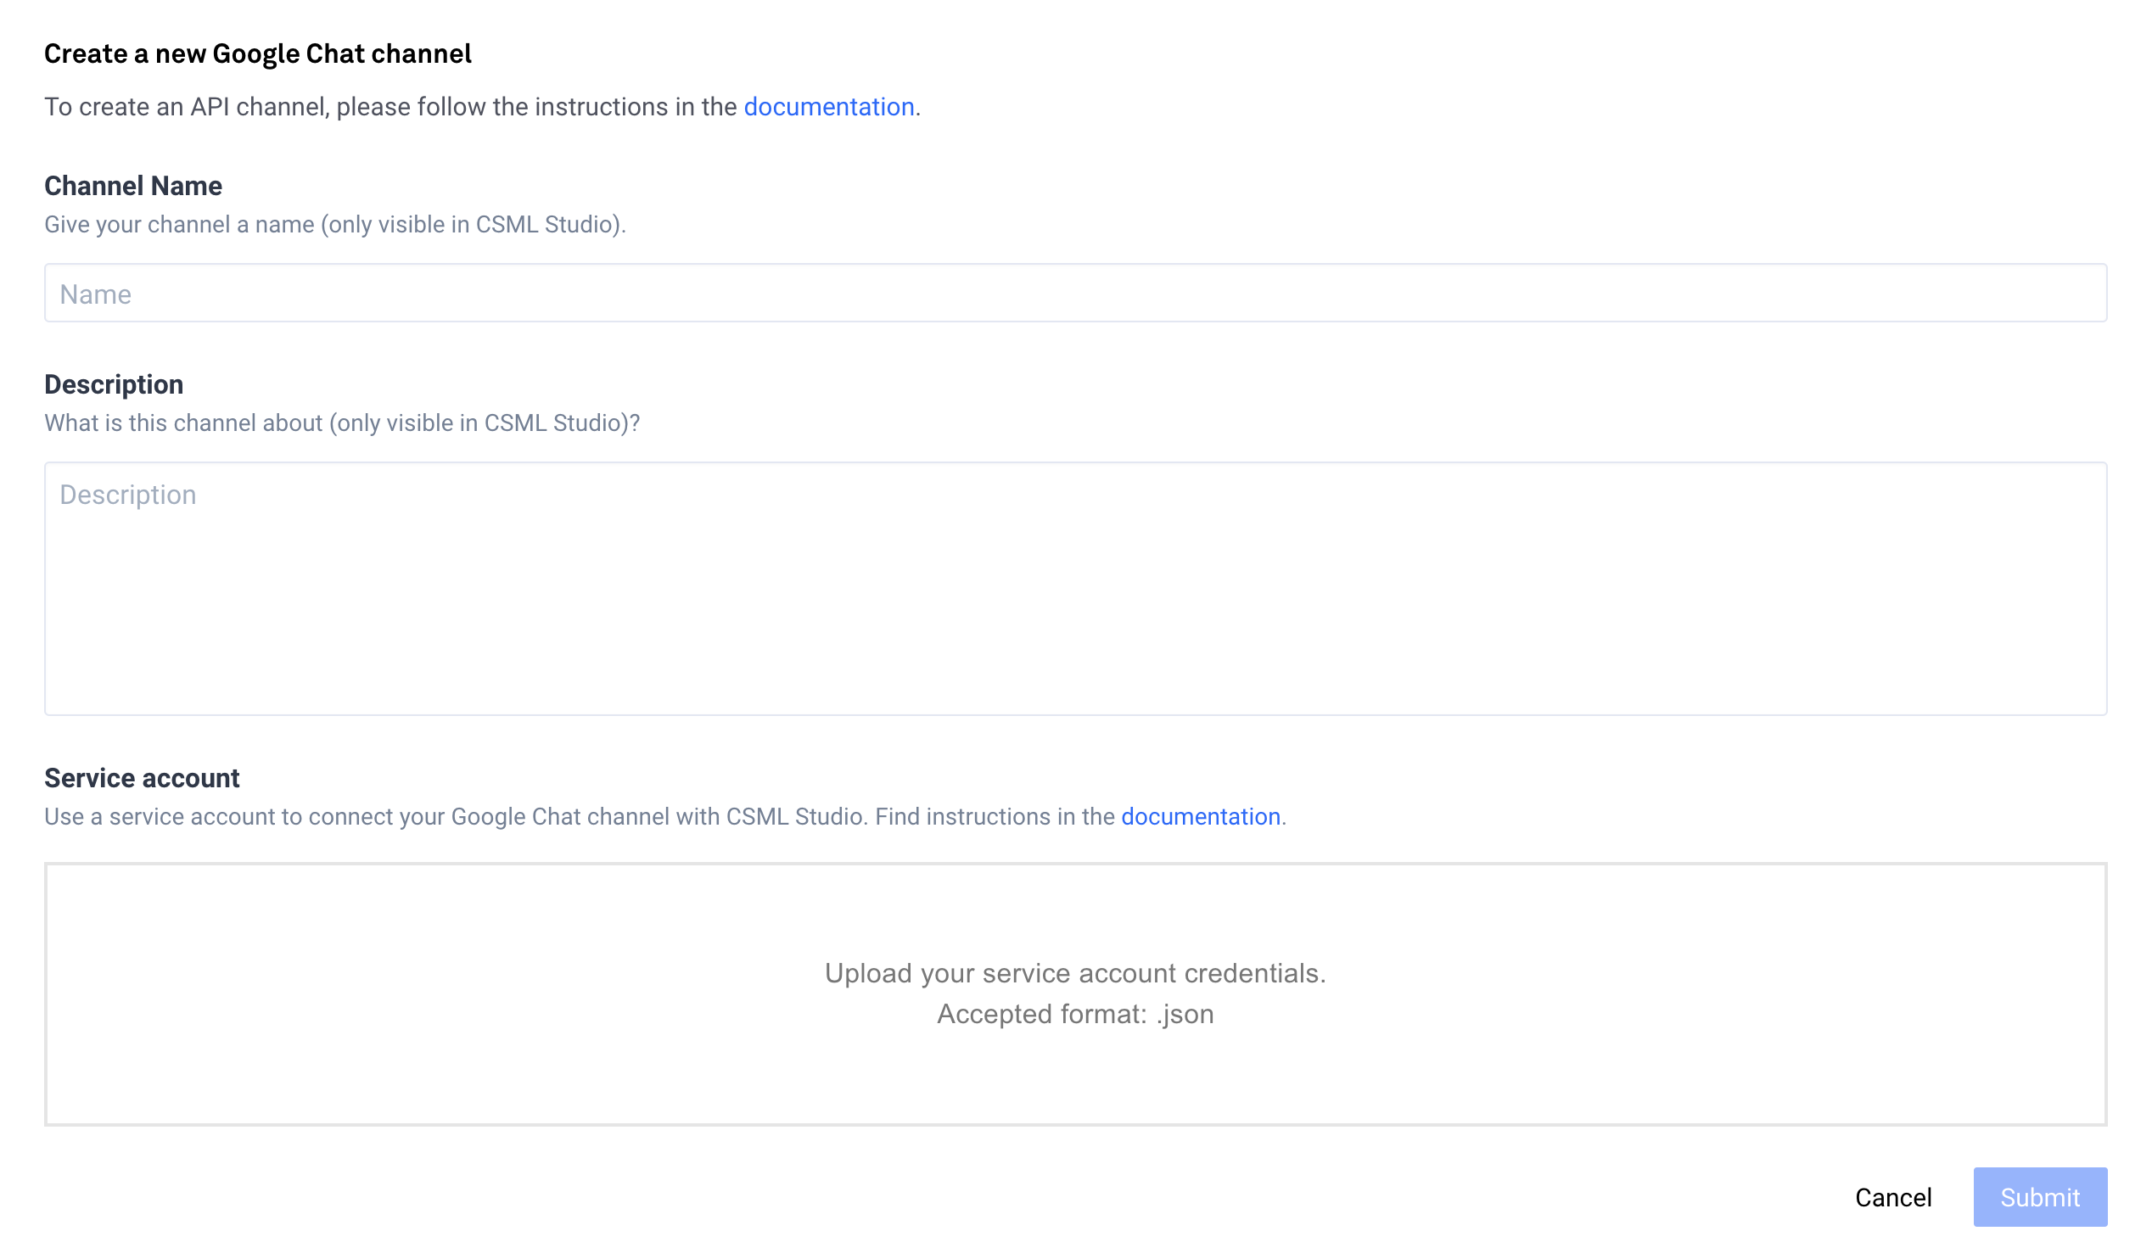Click the 'Service account' section label
Screen dimensions: 2152x1259
pyautogui.click(x=142, y=779)
